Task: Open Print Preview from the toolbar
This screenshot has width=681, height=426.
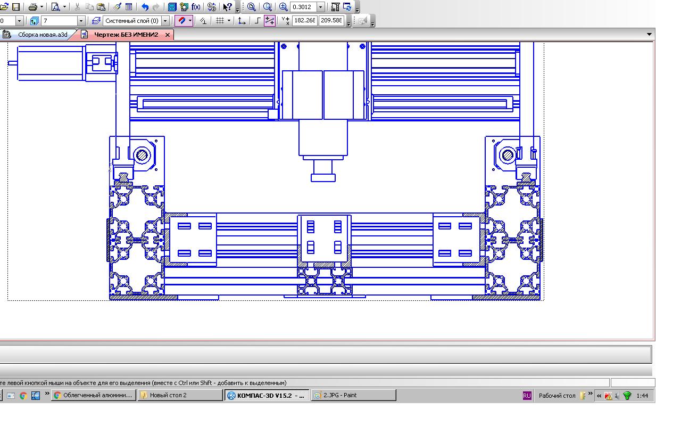Action: click(x=55, y=7)
